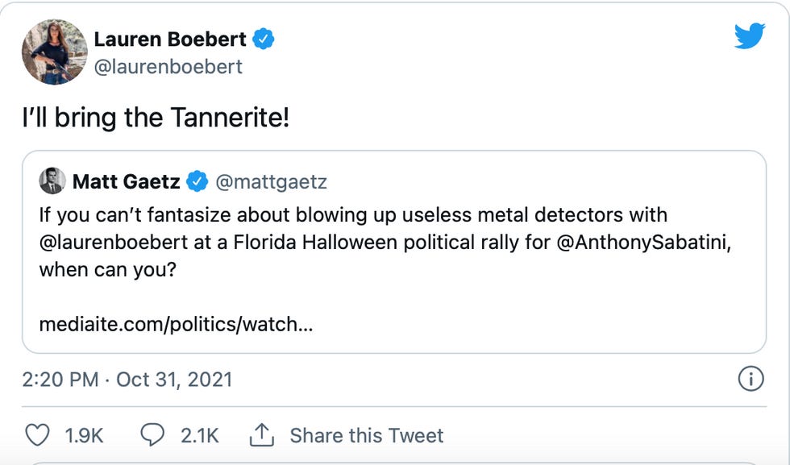The image size is (790, 465).
Task: Open replies via speech bubble icon
Action: pos(152,435)
